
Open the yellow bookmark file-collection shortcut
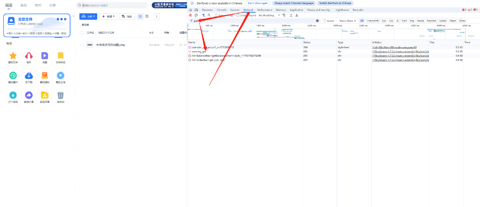60,58
